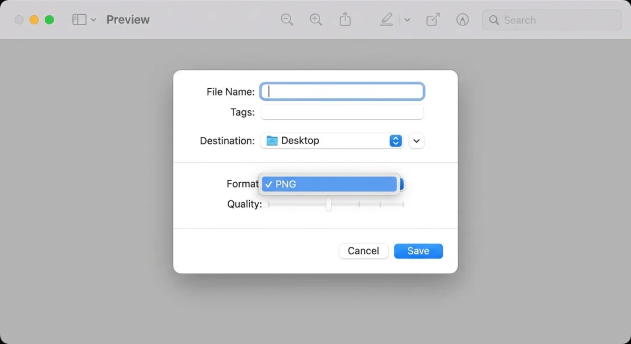Open the Share icon in toolbar
Viewport: 631px width, 344px height.
pyautogui.click(x=345, y=19)
